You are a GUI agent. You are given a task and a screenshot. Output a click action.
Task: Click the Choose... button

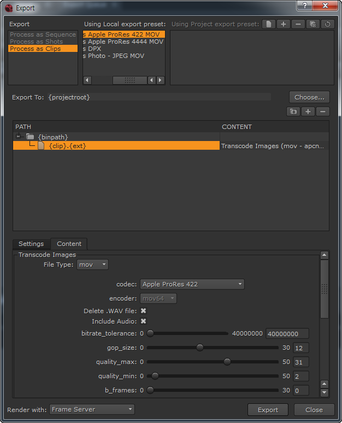click(309, 97)
